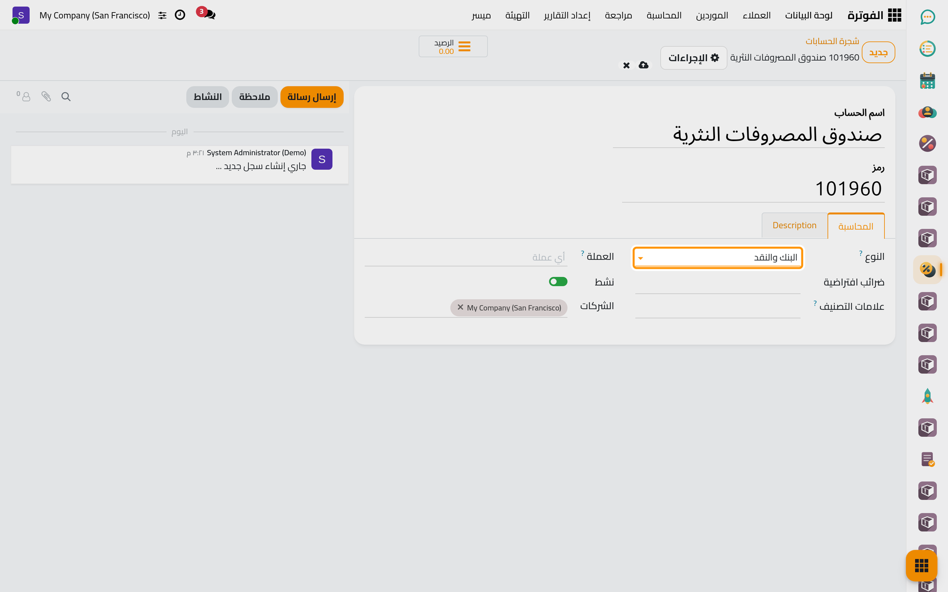Open the to-do list sidebar icon
Image resolution: width=948 pixels, height=592 pixels.
click(x=927, y=49)
